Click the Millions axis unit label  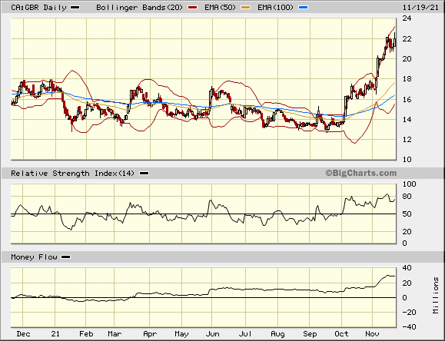tap(436, 296)
